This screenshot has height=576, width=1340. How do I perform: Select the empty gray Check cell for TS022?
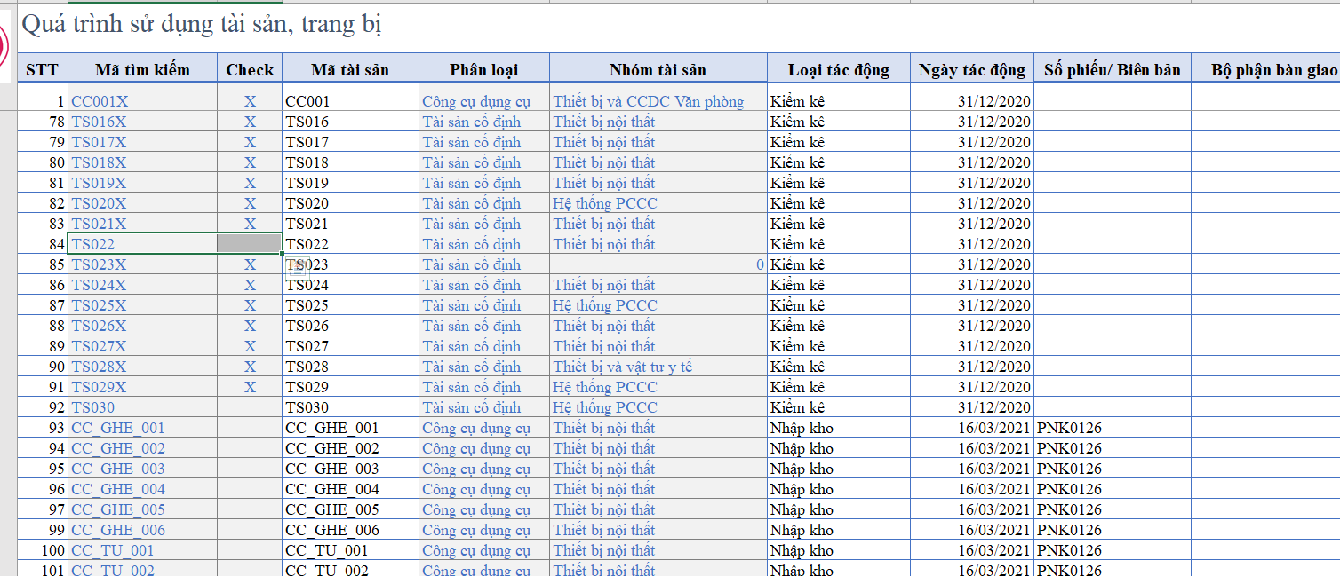250,244
